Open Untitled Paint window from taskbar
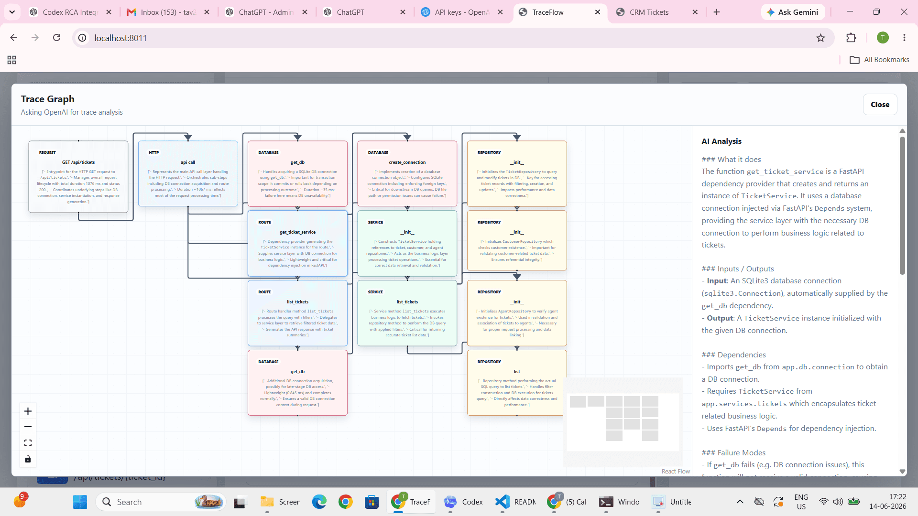918x516 pixels. (672, 502)
